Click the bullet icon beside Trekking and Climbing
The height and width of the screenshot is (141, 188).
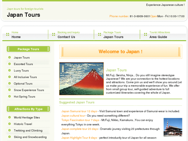[10, 130]
